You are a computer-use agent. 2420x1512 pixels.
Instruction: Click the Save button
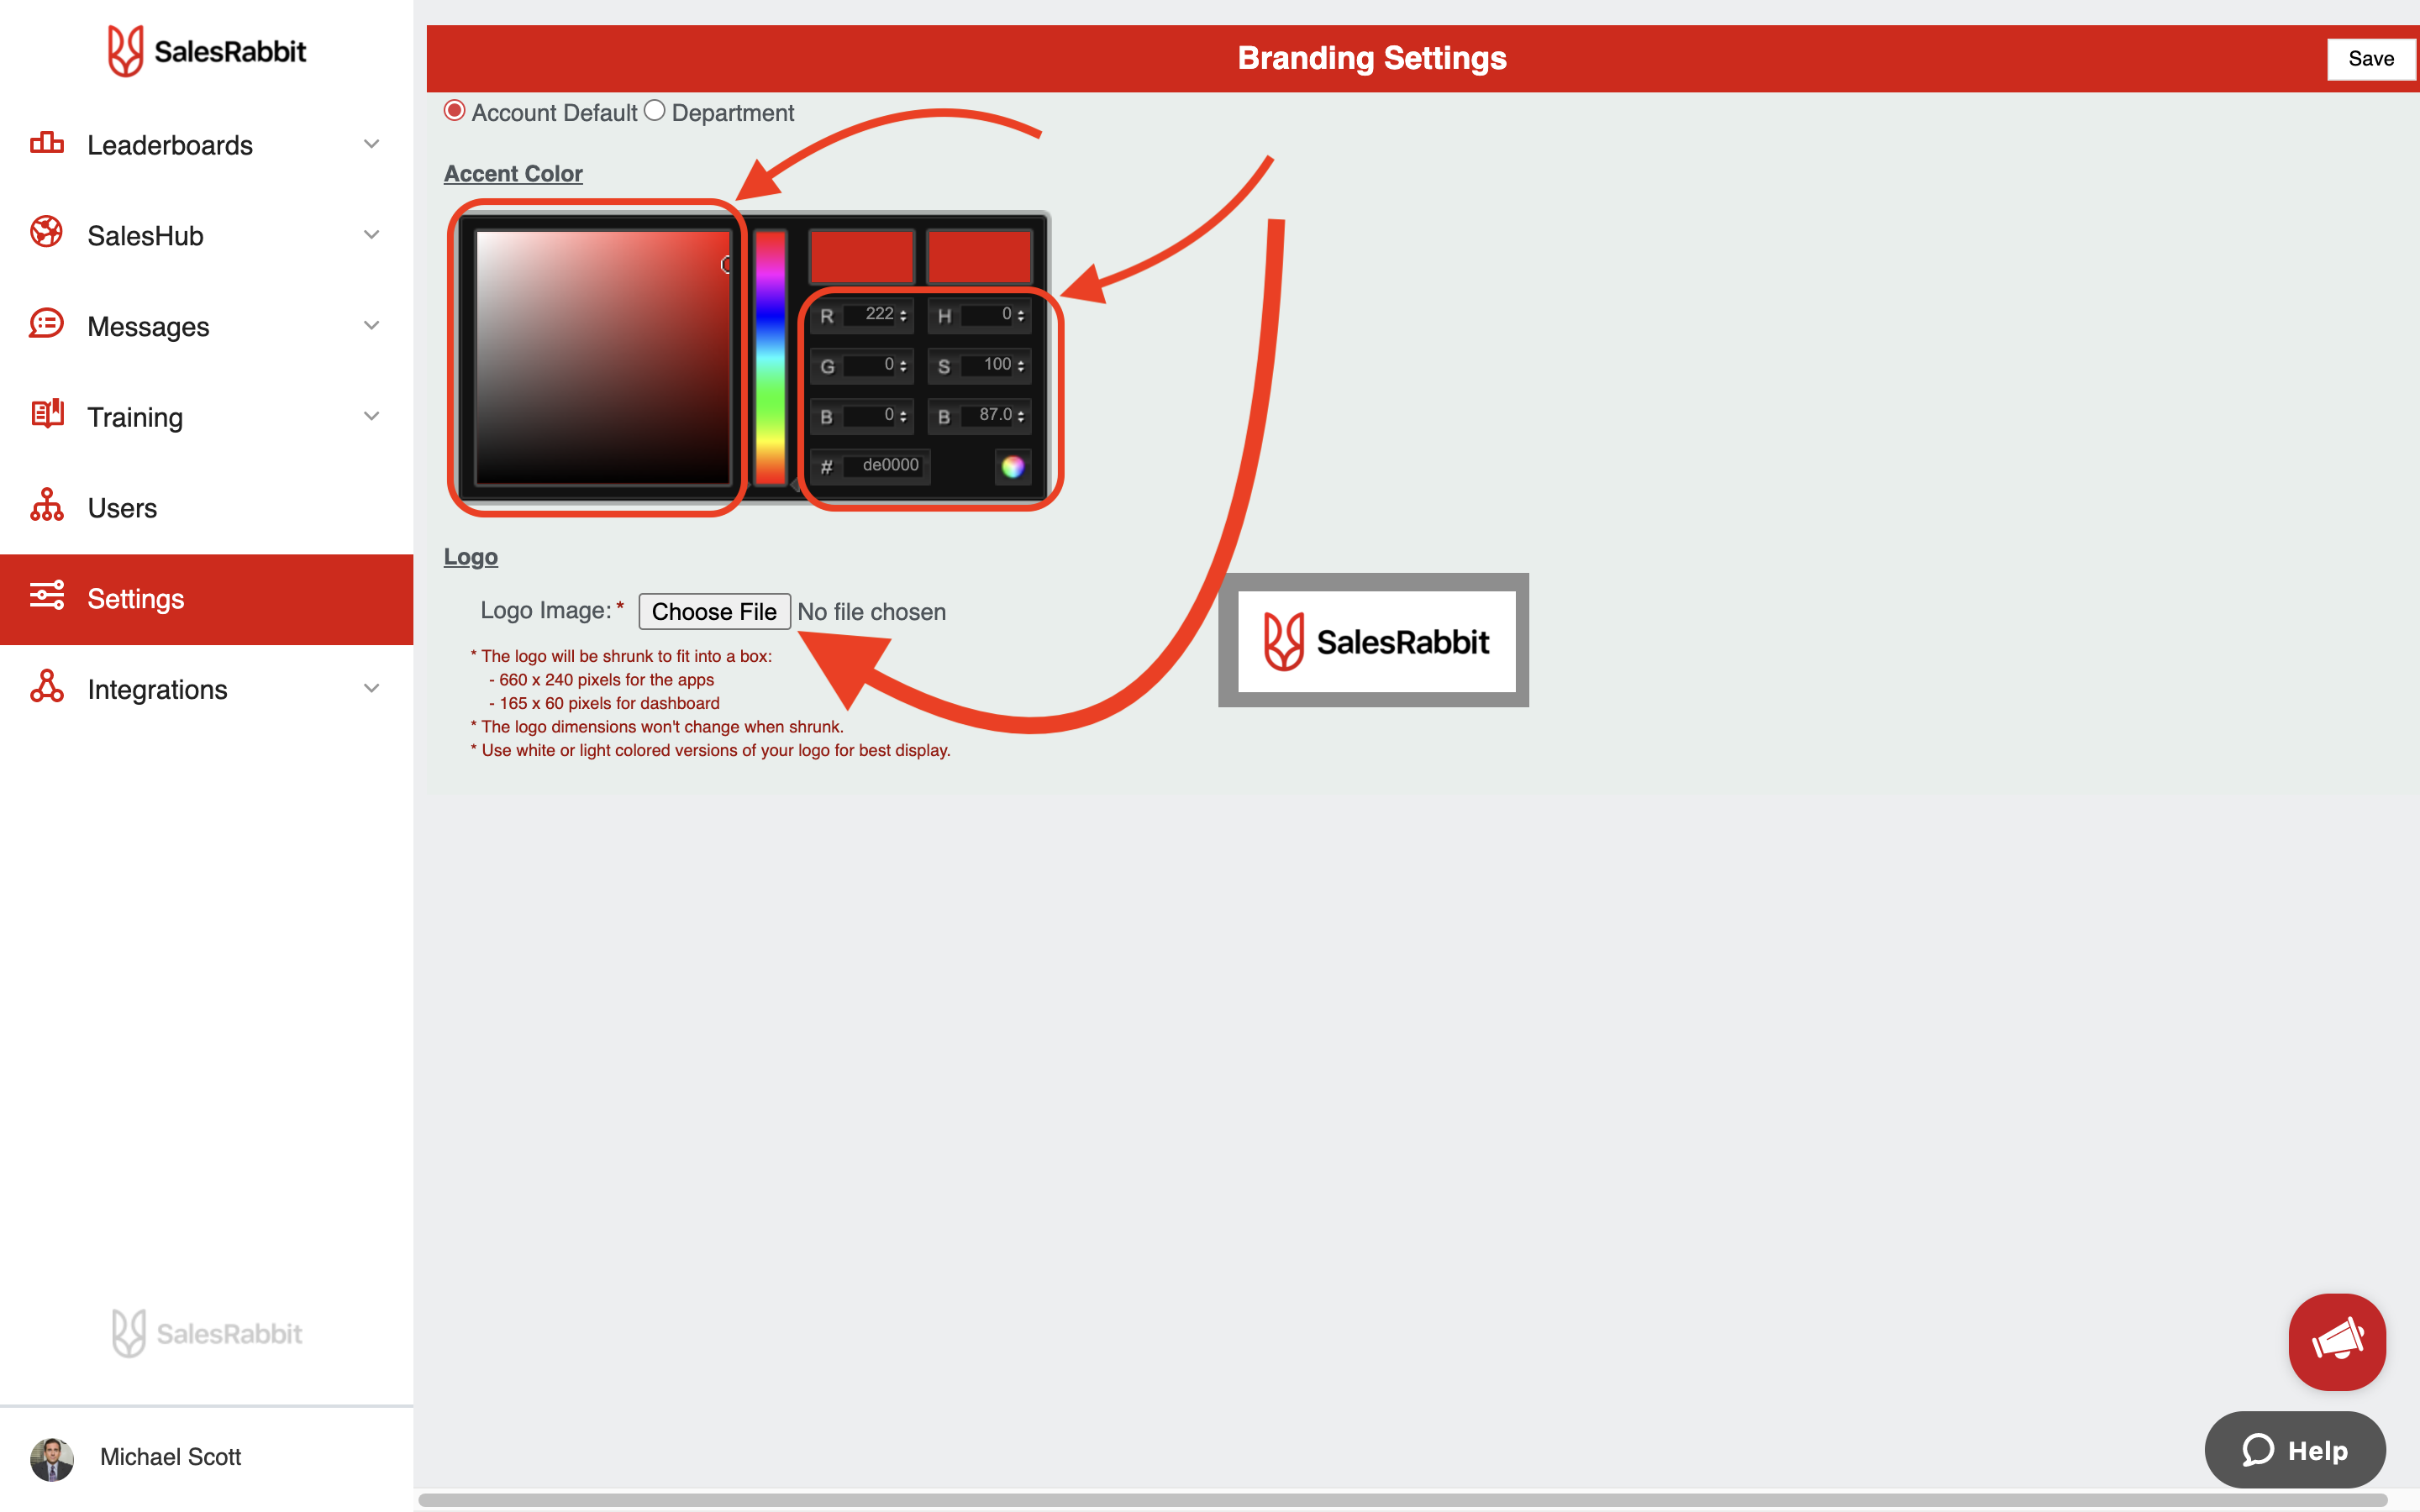click(x=2370, y=59)
